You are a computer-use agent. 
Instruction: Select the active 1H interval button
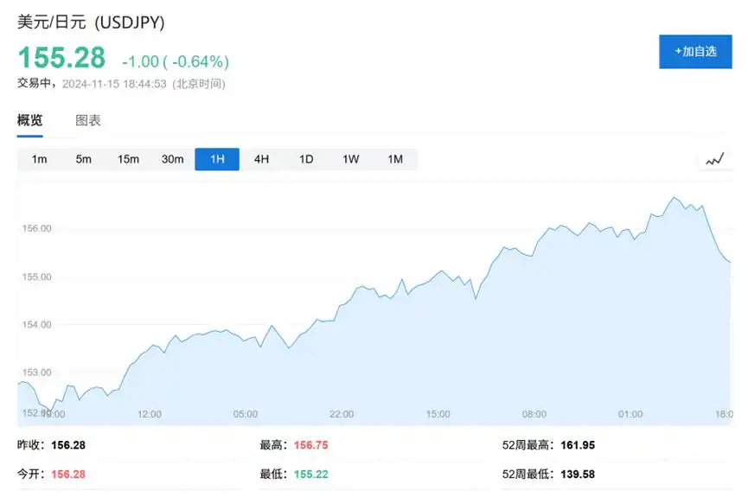[217, 159]
